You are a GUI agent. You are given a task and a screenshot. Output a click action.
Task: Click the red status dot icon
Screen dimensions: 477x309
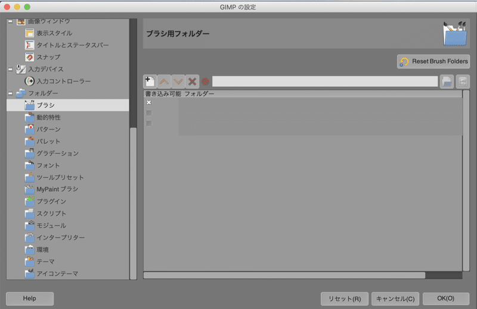click(205, 82)
